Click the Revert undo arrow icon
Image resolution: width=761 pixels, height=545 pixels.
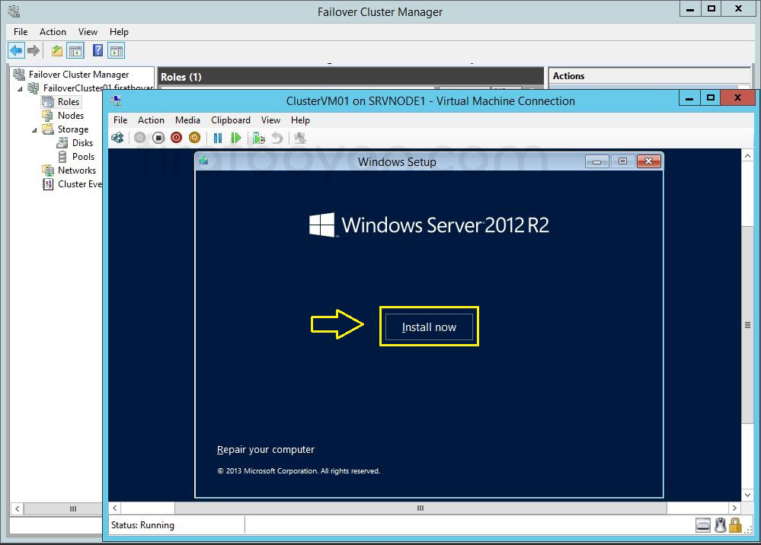[x=277, y=139]
